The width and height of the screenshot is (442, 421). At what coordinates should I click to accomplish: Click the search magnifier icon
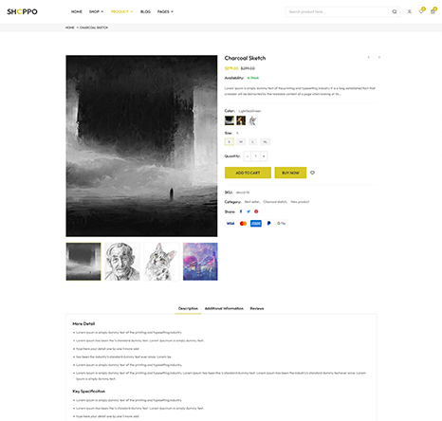click(x=395, y=11)
